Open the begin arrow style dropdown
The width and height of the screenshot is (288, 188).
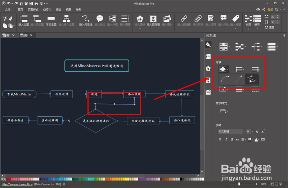(240, 69)
